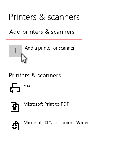Click the Microsoft Print to PDF icon
Viewport: 128px width, 141px height.
pyautogui.click(x=15, y=107)
